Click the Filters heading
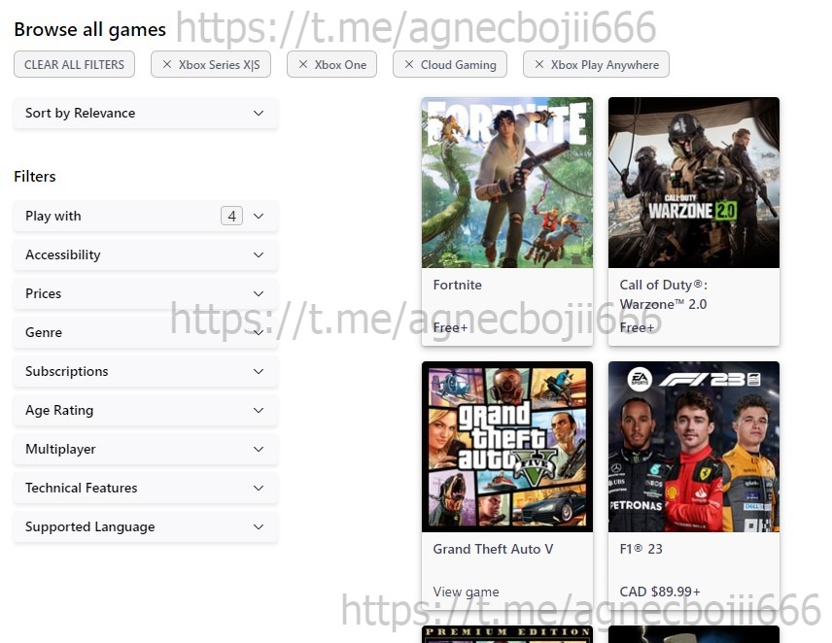Screen dimensions: 832x643 point(34,177)
